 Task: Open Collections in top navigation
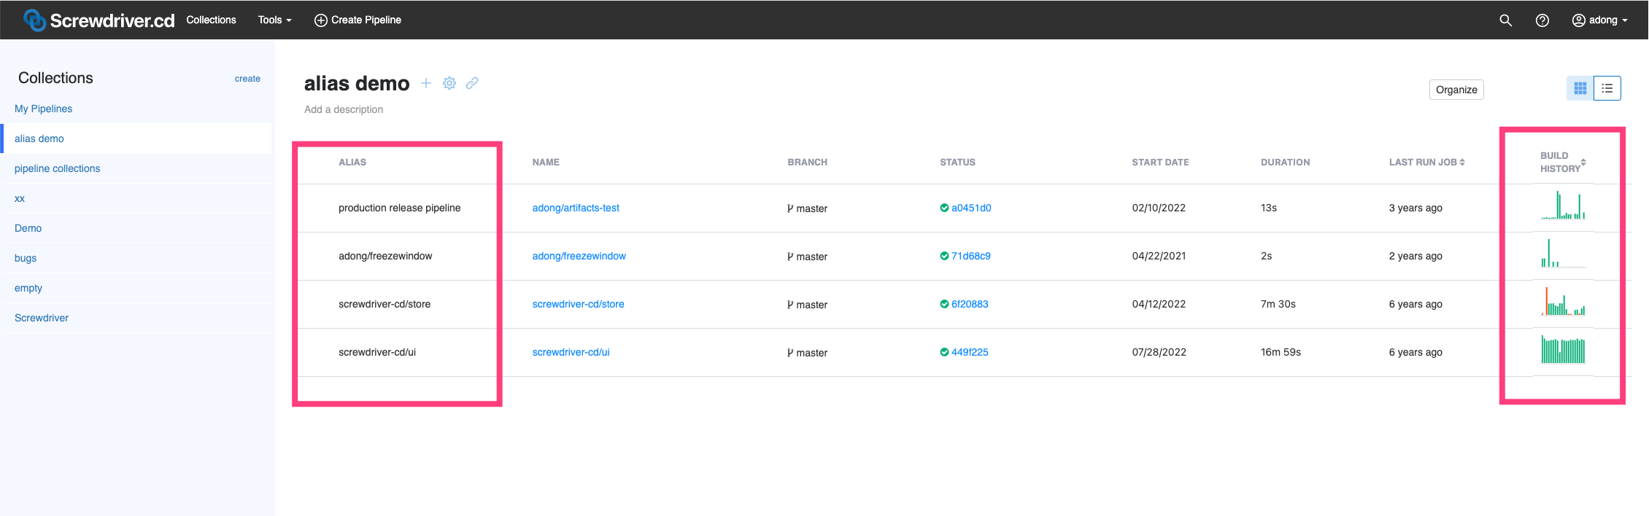(211, 20)
